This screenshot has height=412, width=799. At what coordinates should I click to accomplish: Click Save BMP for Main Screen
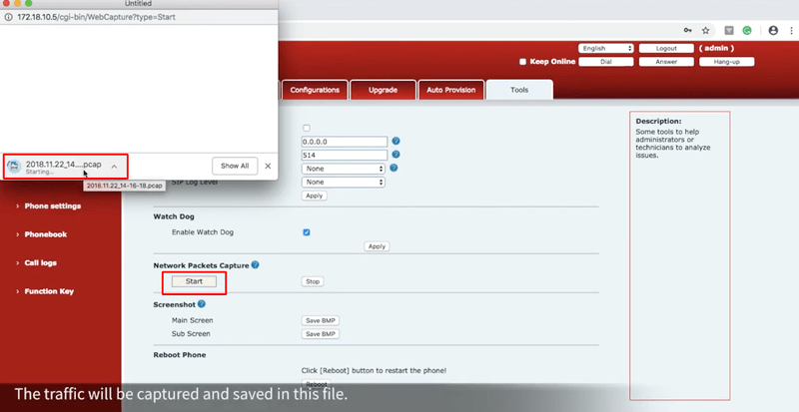[x=321, y=320]
